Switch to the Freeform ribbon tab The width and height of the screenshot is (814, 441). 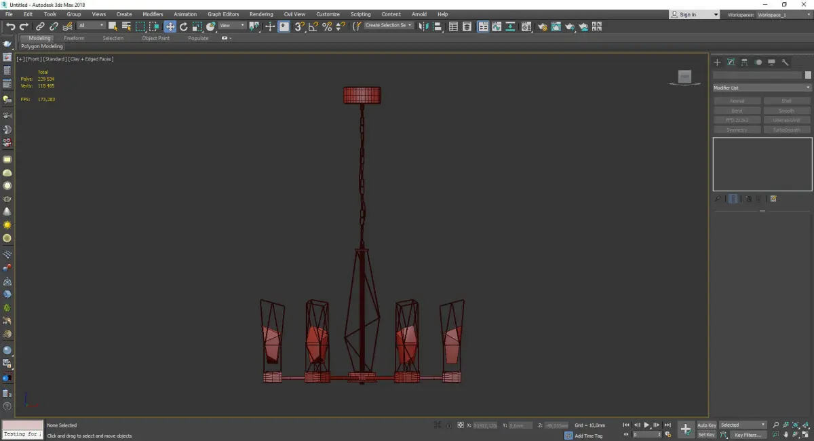click(74, 38)
